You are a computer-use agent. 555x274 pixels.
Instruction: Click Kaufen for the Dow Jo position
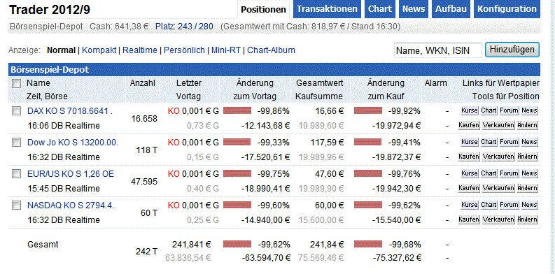(469, 157)
